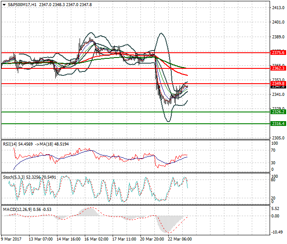Screen dimensions: 287x244
Task: Click the RSI scale level 70
Action: point(273,150)
